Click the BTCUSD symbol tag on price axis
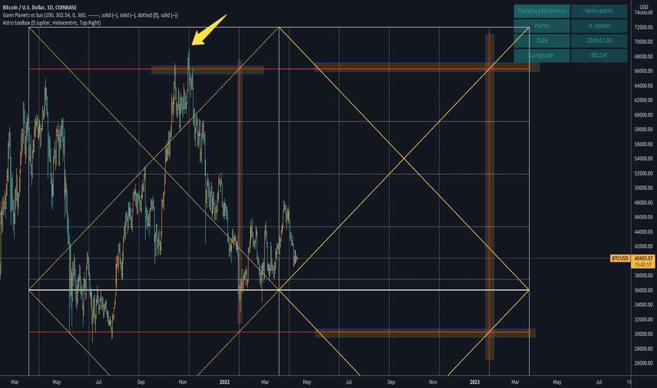Viewport: 657px width, 388px height. pyautogui.click(x=620, y=258)
